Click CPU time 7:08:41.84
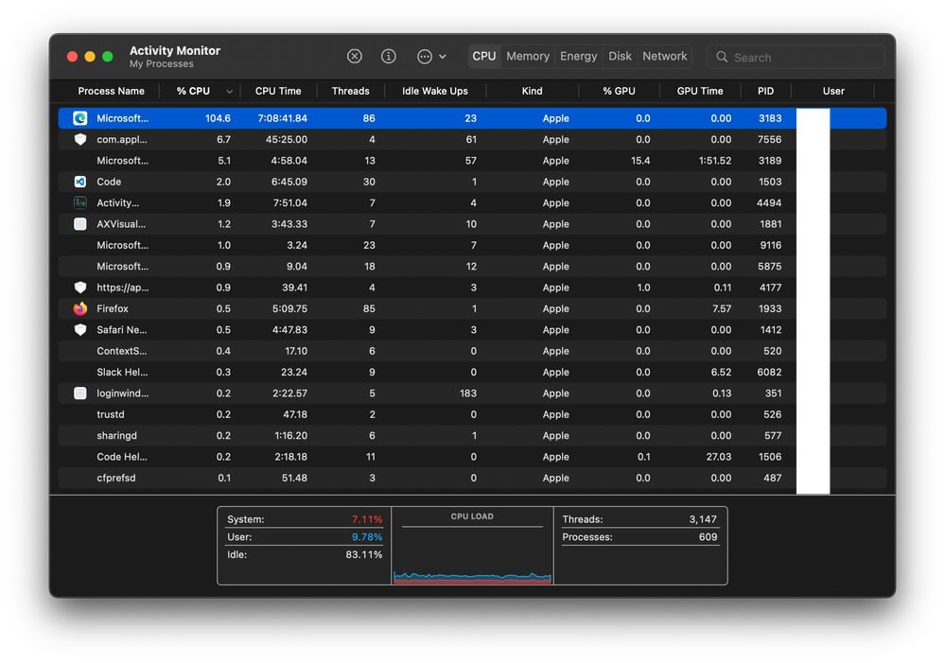 [x=282, y=118]
